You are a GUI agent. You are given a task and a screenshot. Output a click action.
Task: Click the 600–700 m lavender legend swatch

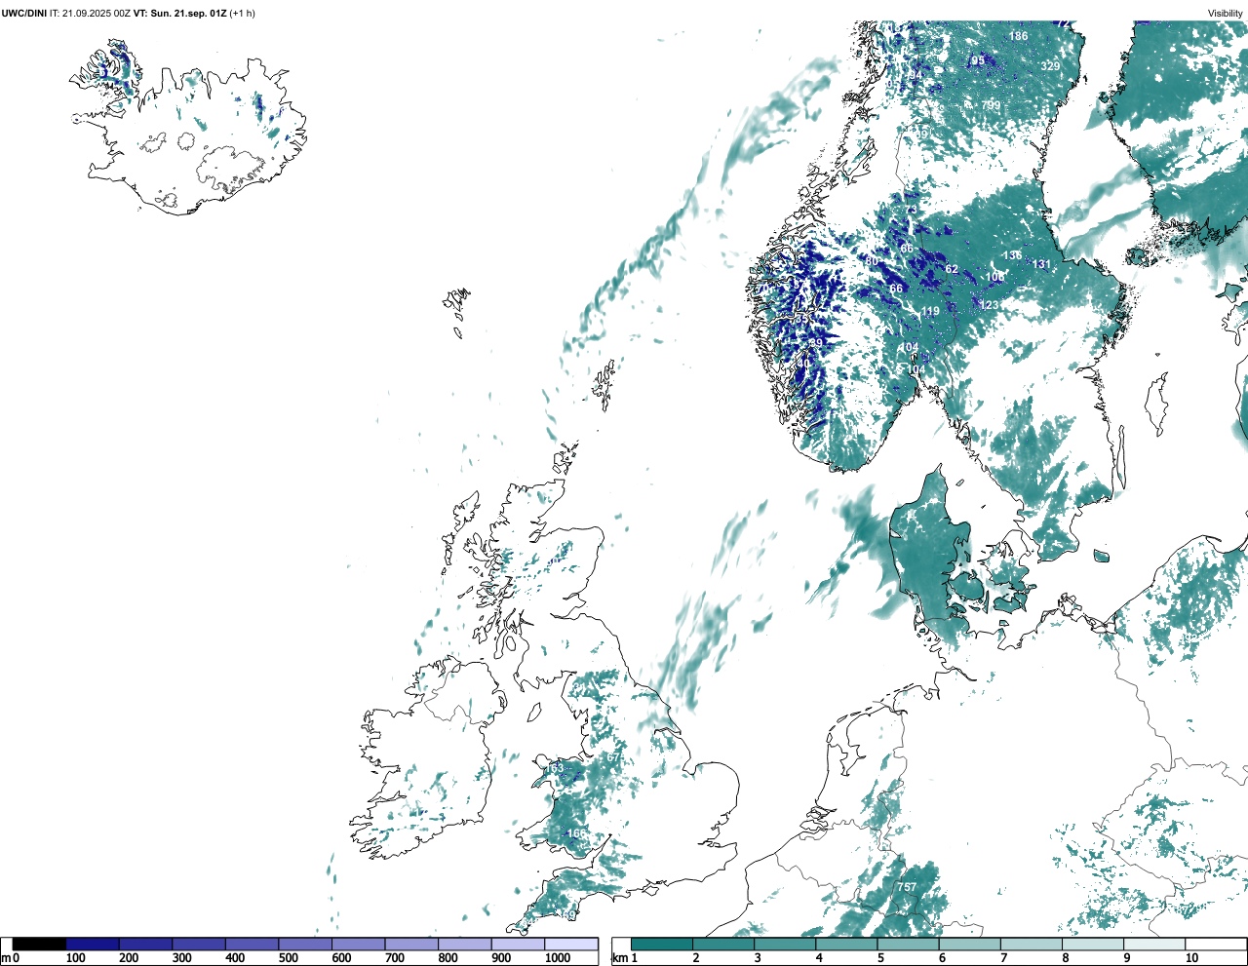359,944
